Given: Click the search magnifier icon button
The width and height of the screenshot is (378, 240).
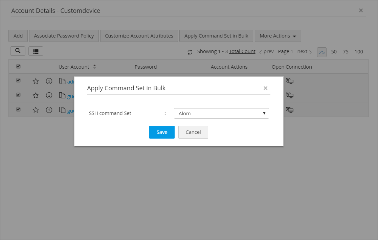Looking at the screenshot, I should [x=18, y=51].
